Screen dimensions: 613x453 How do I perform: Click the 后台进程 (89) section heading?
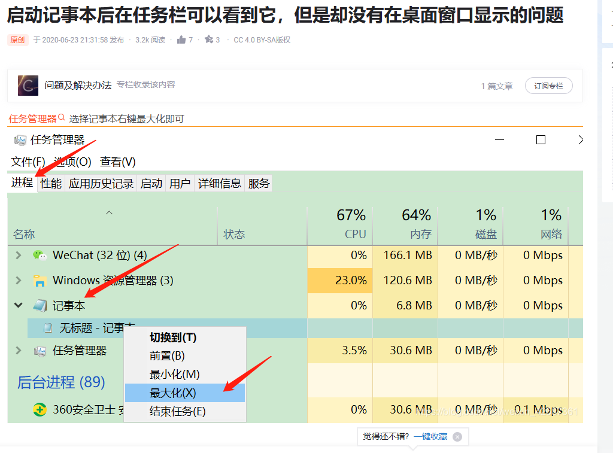(x=61, y=382)
